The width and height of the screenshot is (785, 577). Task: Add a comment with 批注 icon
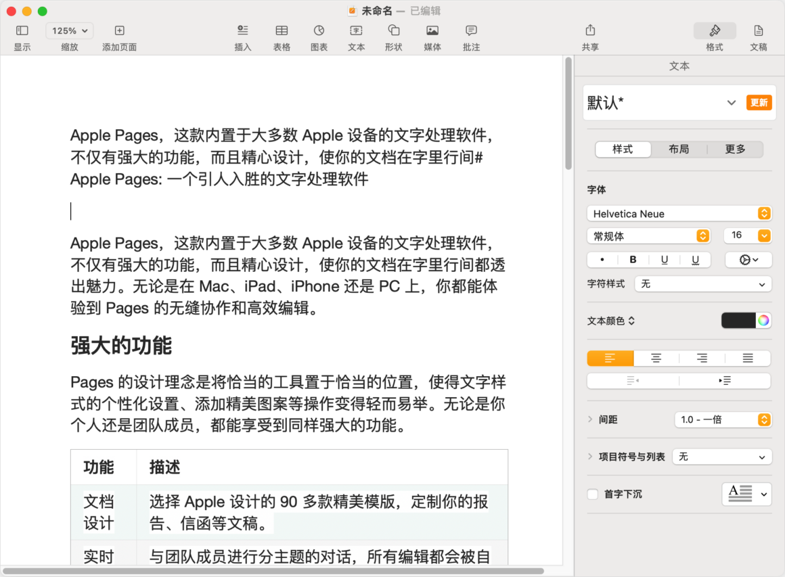coord(471,30)
